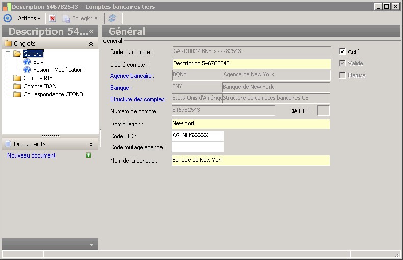This screenshot has height=260, width=403.
Task: Click into the Code BIC field
Action: [197, 136]
